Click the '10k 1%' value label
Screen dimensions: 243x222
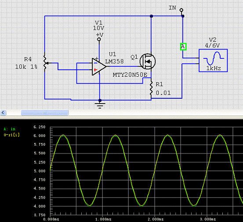(26, 67)
